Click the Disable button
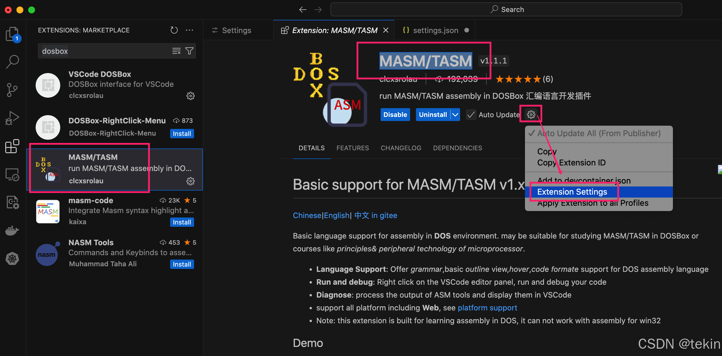This screenshot has width=722, height=356. click(395, 115)
